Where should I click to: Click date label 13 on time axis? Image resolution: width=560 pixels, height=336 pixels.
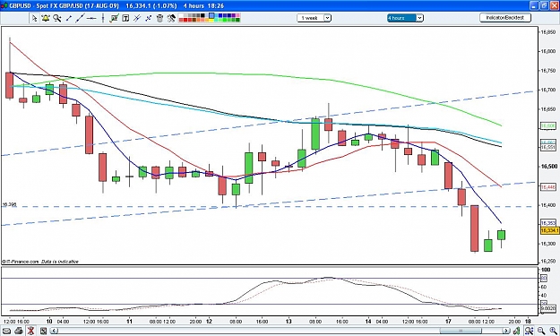tap(289, 321)
